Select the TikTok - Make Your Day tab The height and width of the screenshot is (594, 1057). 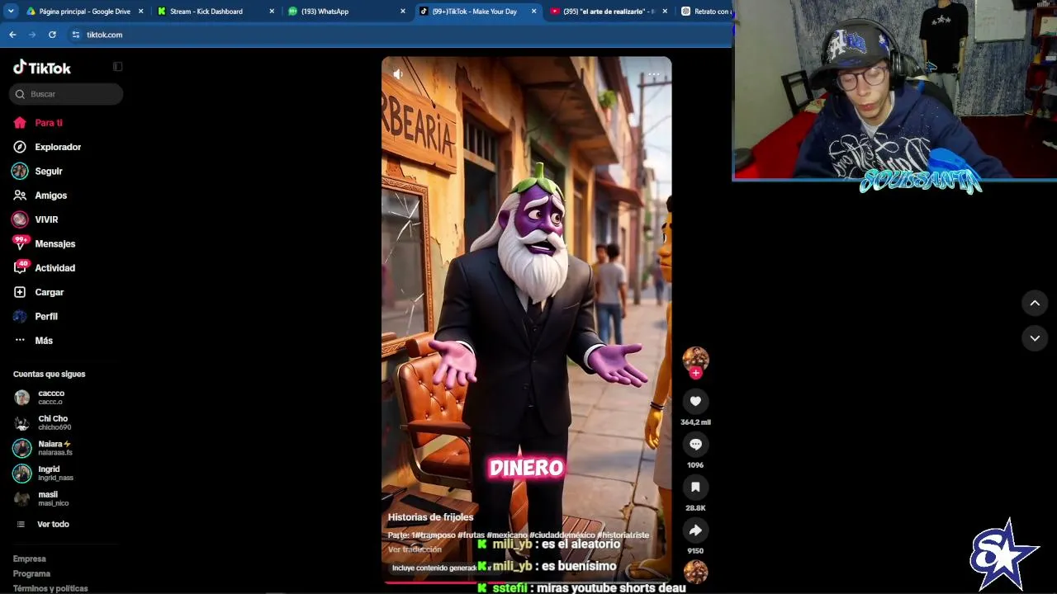coord(477,12)
